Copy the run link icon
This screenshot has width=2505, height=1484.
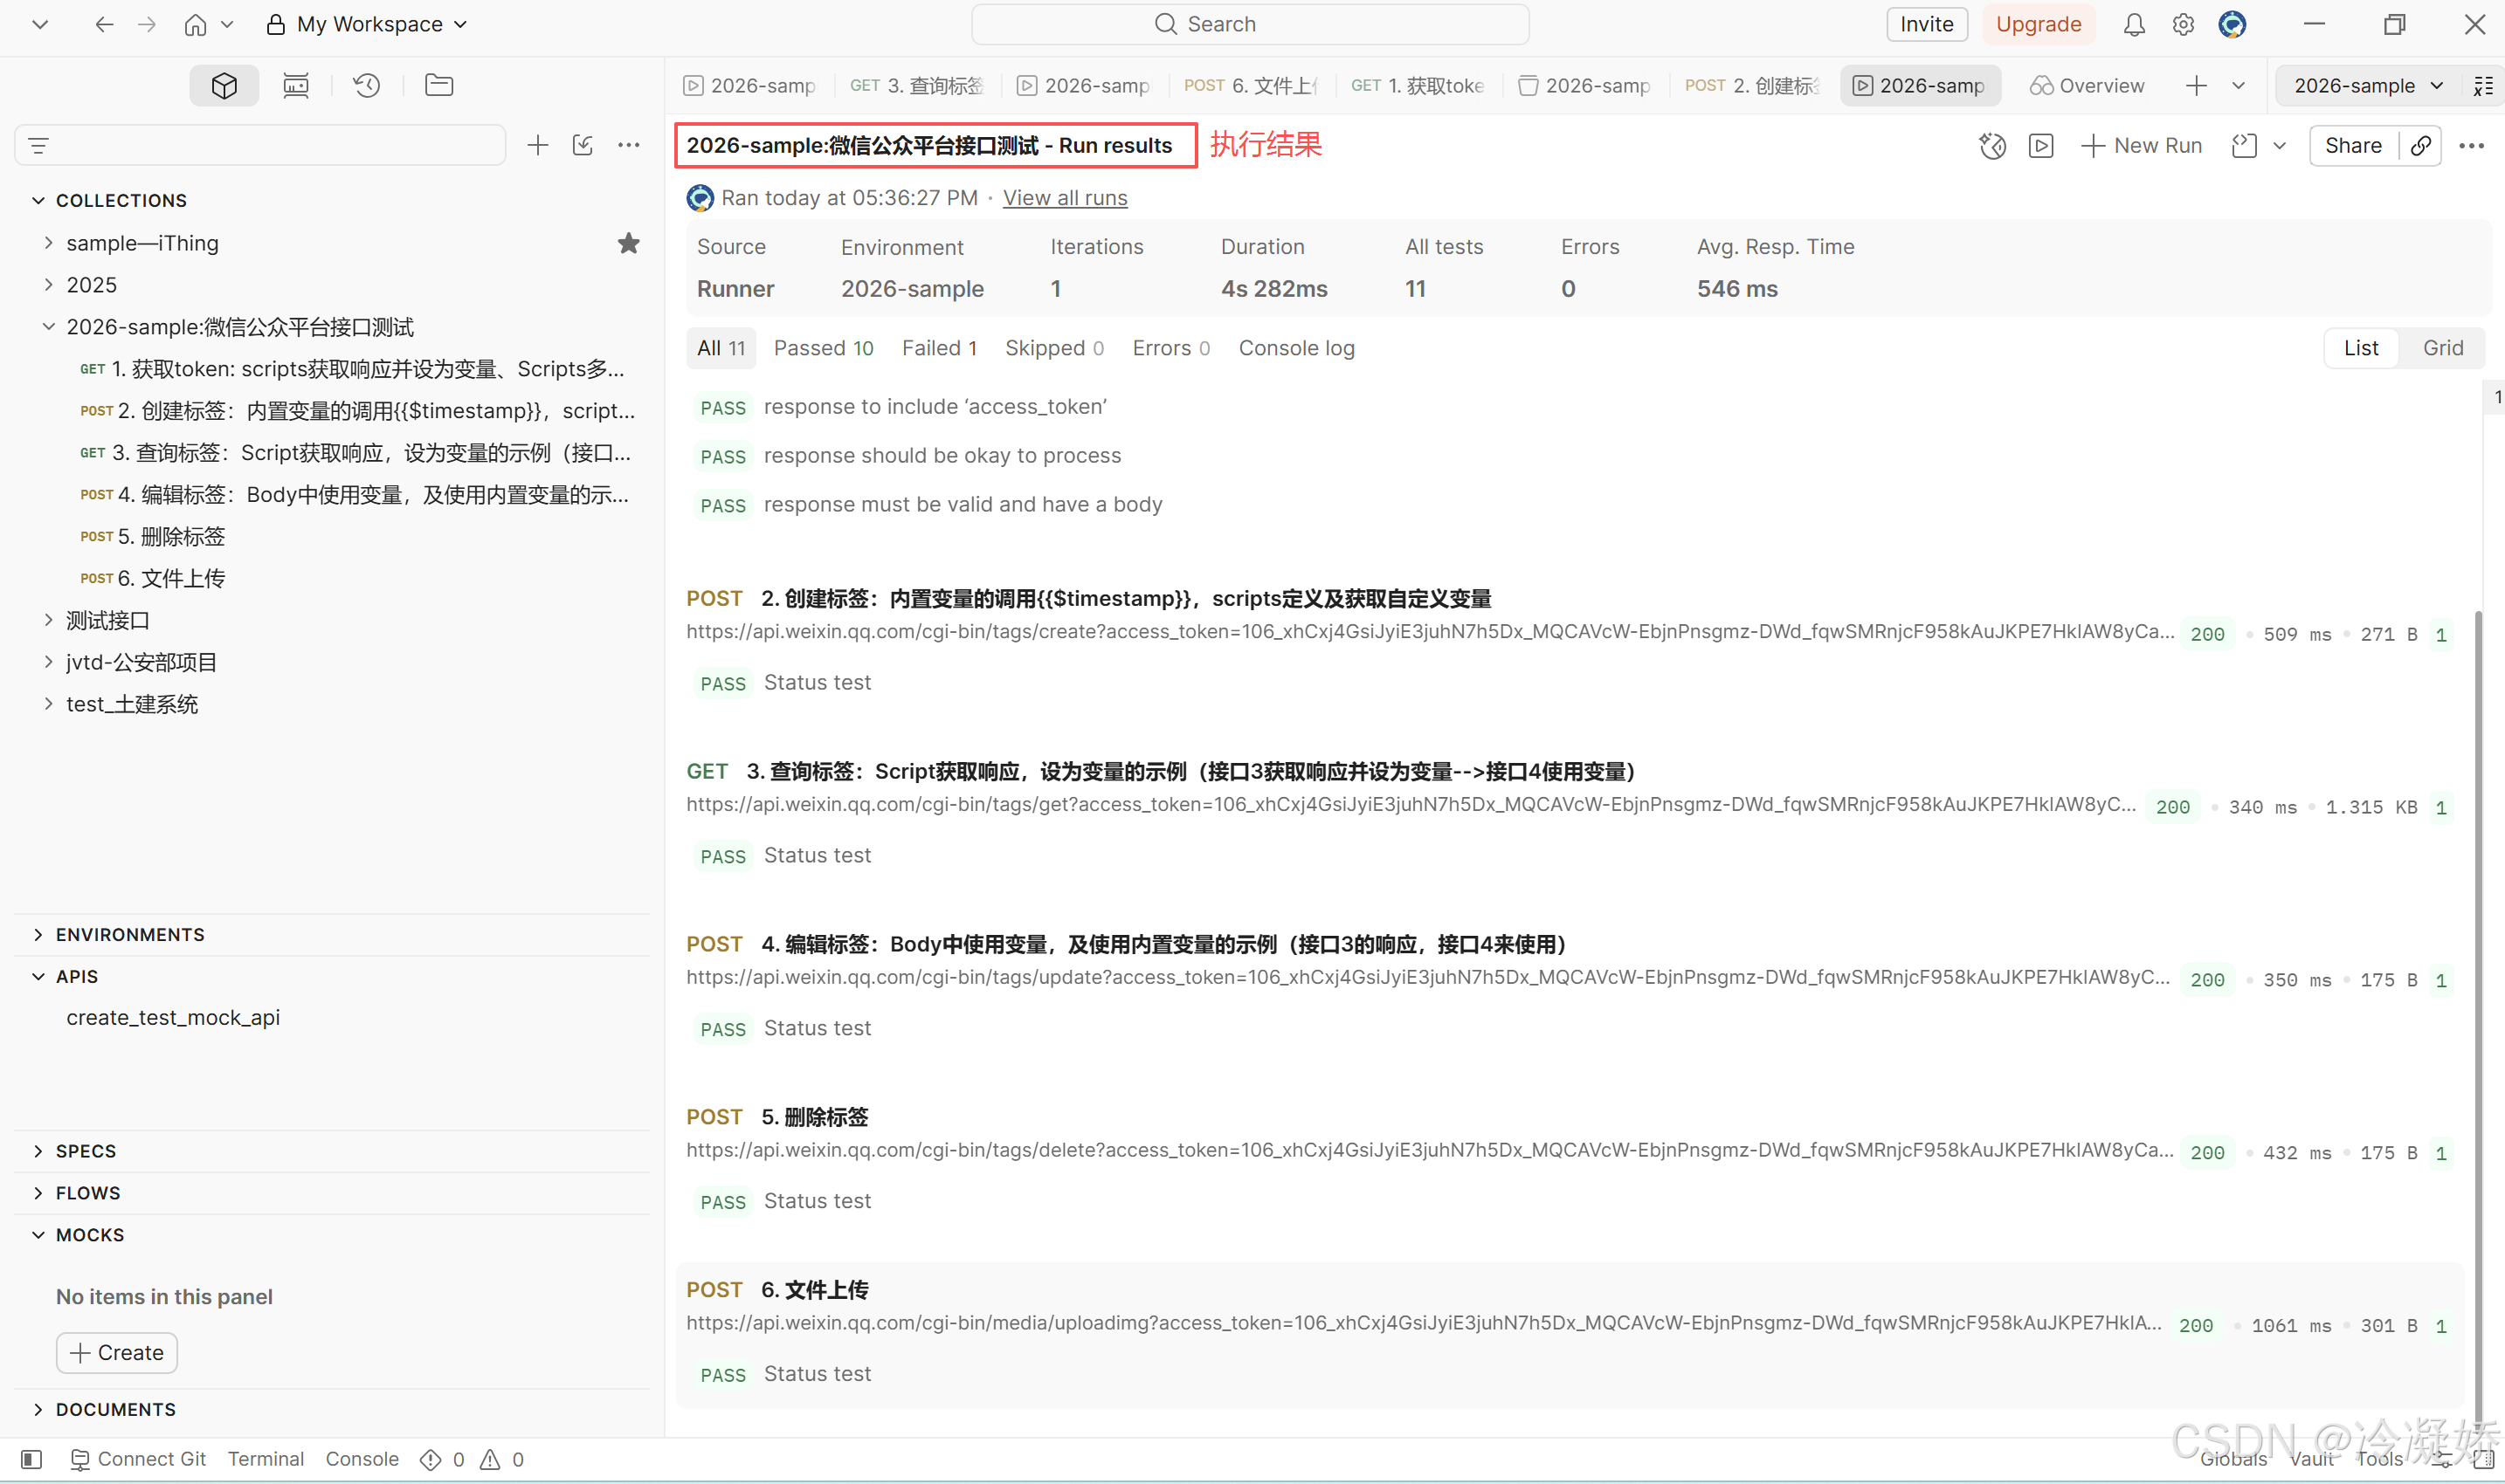2421,146
